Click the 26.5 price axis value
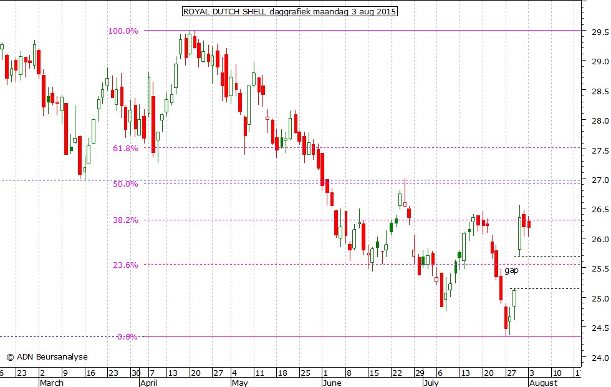The width and height of the screenshot is (611, 387). (x=600, y=210)
